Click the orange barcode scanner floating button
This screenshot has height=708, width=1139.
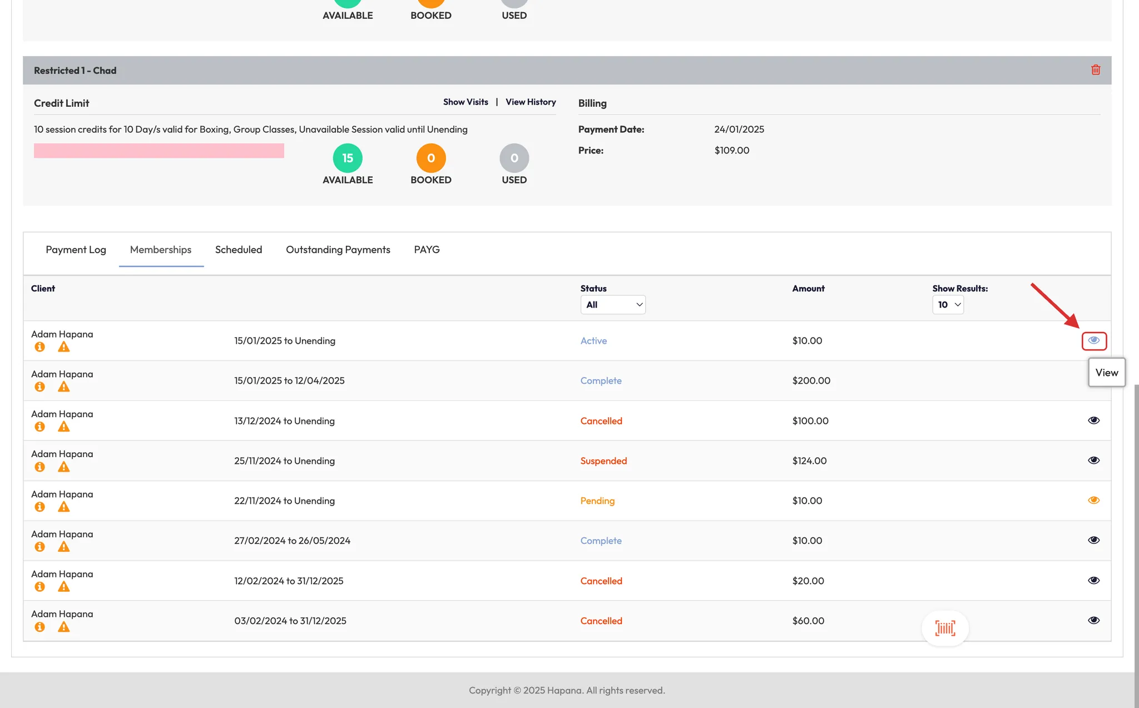945,628
